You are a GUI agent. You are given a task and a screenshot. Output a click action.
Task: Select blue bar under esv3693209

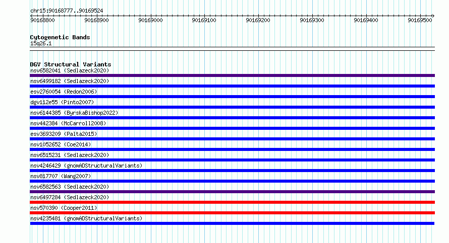pos(232,139)
